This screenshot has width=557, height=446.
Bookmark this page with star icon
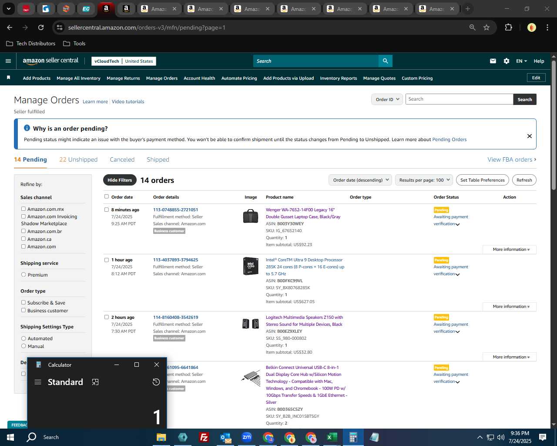click(487, 27)
